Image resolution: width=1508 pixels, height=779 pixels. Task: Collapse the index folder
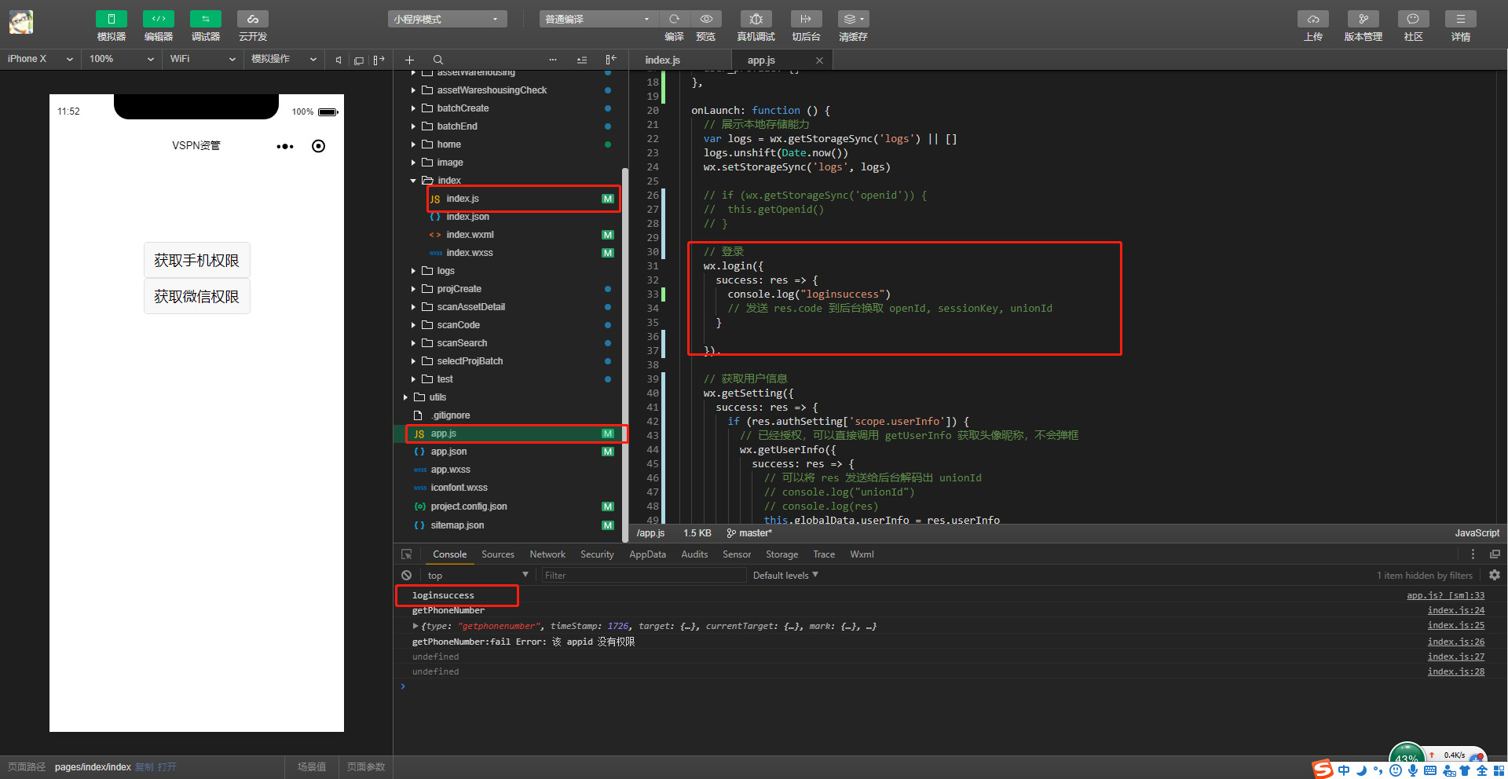click(x=414, y=181)
